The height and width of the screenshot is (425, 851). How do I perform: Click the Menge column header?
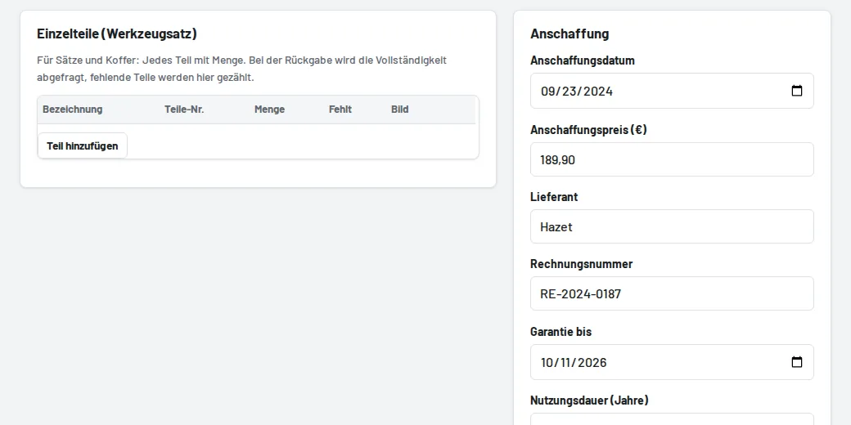(270, 110)
